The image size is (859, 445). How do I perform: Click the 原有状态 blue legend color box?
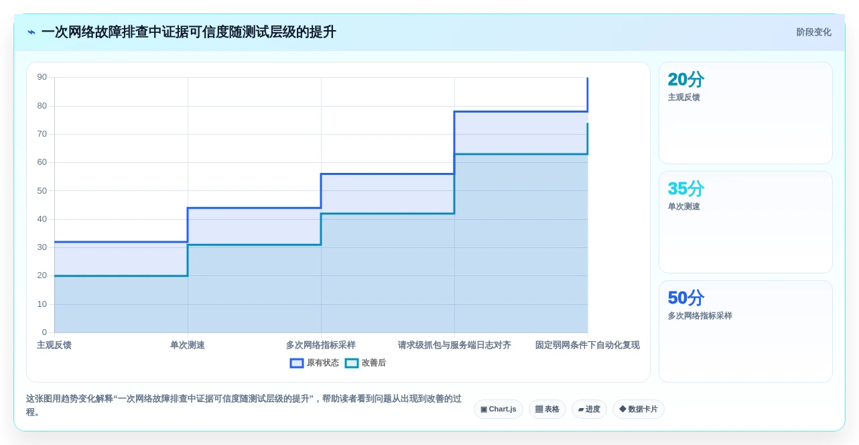coord(297,363)
